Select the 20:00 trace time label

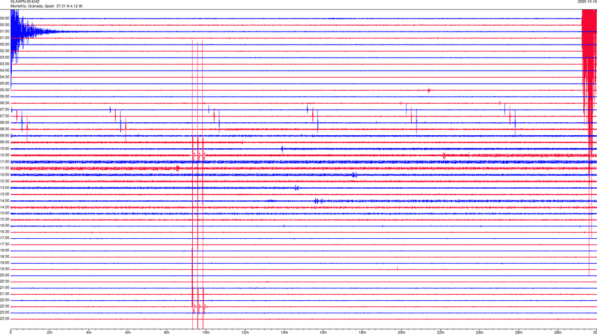coord(5,275)
